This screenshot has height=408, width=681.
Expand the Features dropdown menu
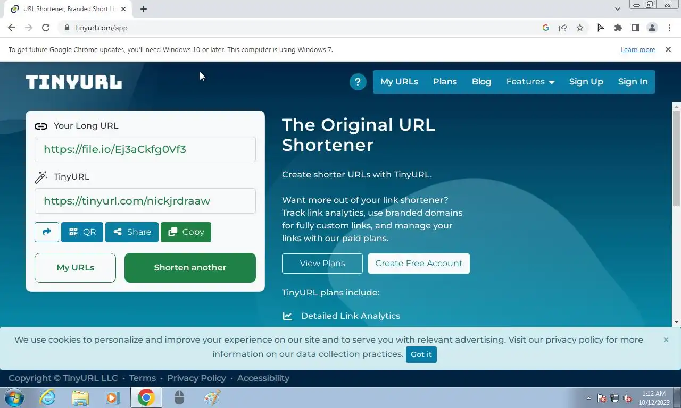[530, 82]
